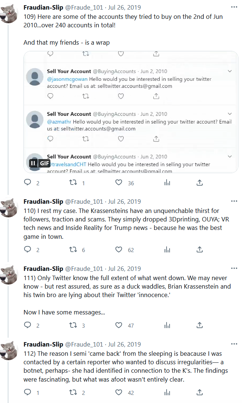
Task: Share tweet 112 about the reporter
Action: coord(199,393)
